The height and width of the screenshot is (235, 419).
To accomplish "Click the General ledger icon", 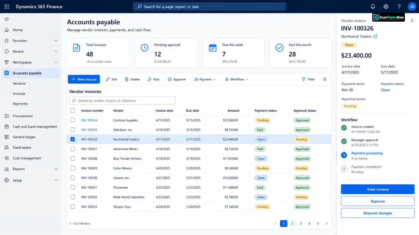I will [x=7, y=137].
